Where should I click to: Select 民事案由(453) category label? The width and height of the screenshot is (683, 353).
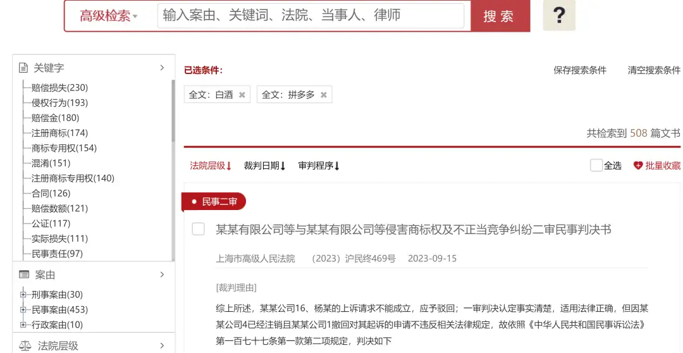click(x=59, y=309)
